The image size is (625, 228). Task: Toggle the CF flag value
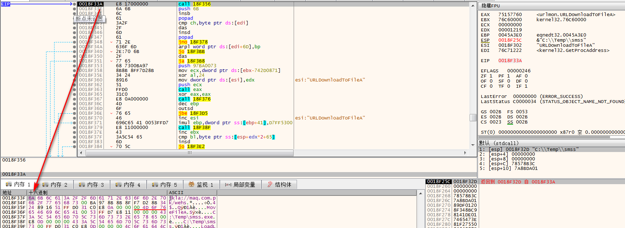(491, 86)
